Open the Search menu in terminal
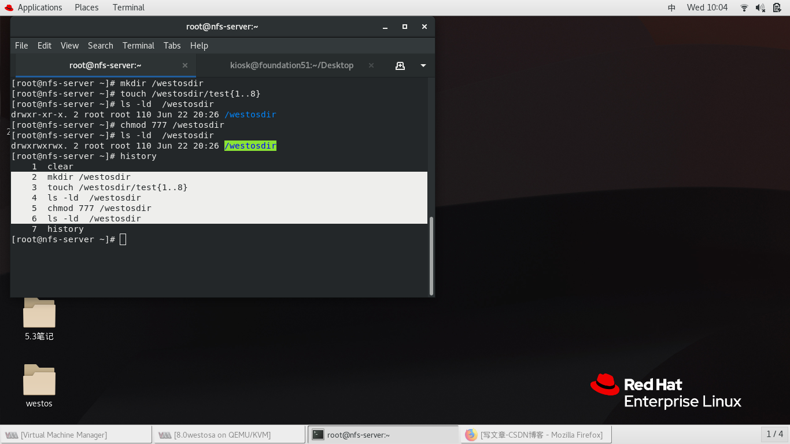The height and width of the screenshot is (444, 790). [101, 46]
